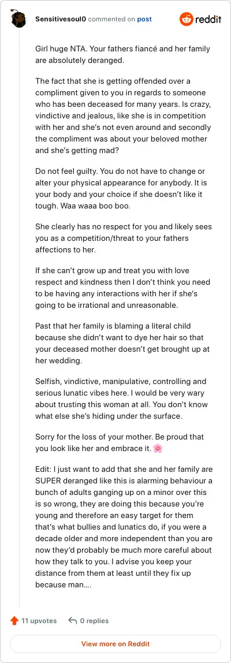The image size is (231, 663).
Task: Follow the blue "post" link
Action: point(144,19)
